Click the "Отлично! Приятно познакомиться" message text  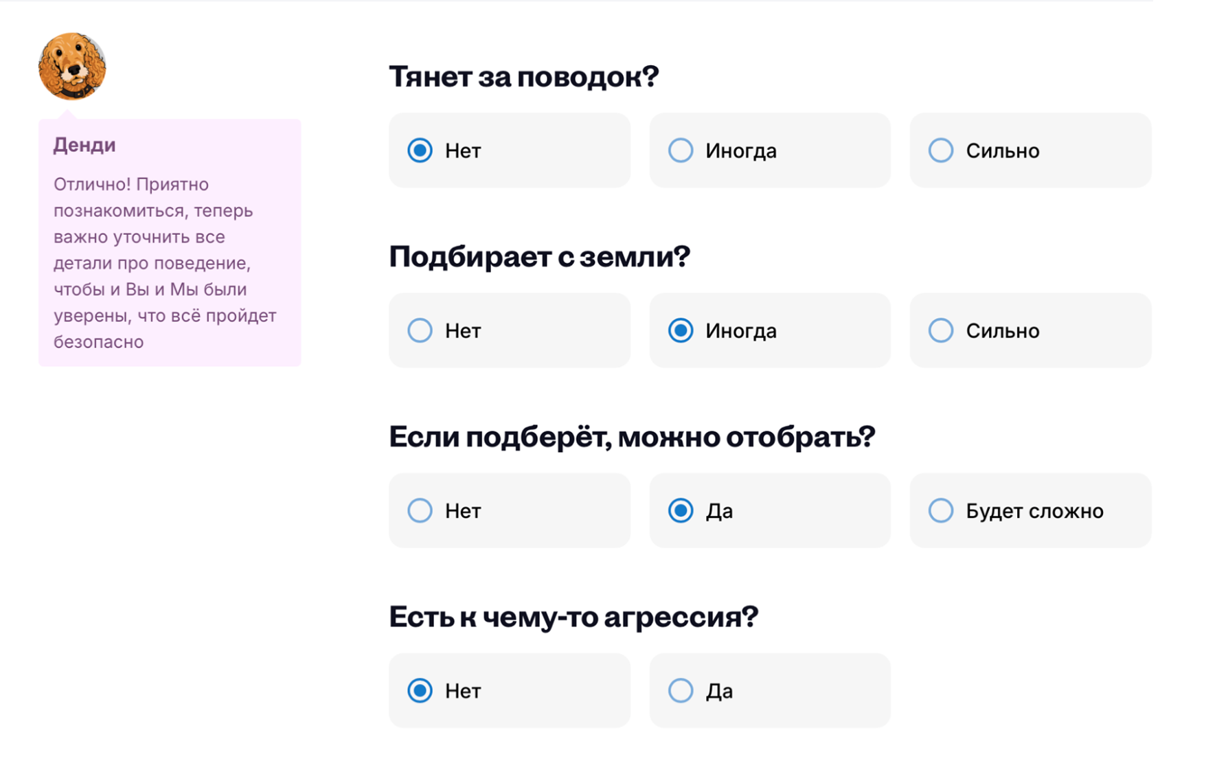click(x=165, y=263)
